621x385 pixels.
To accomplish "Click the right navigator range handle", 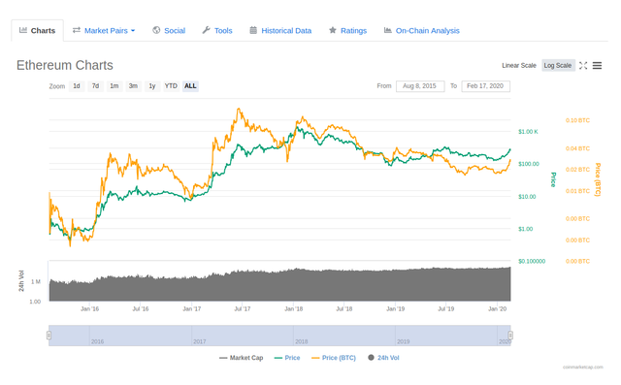I will 510,336.
